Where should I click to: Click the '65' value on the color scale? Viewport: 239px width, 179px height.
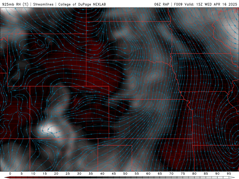click(x=160, y=174)
